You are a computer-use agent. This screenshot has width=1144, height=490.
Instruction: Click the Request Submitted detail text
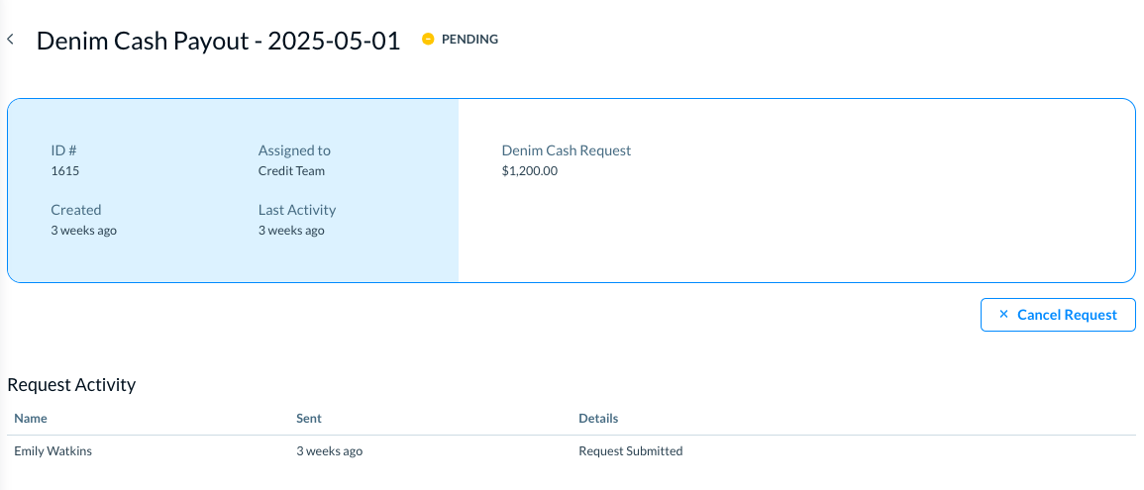click(630, 451)
